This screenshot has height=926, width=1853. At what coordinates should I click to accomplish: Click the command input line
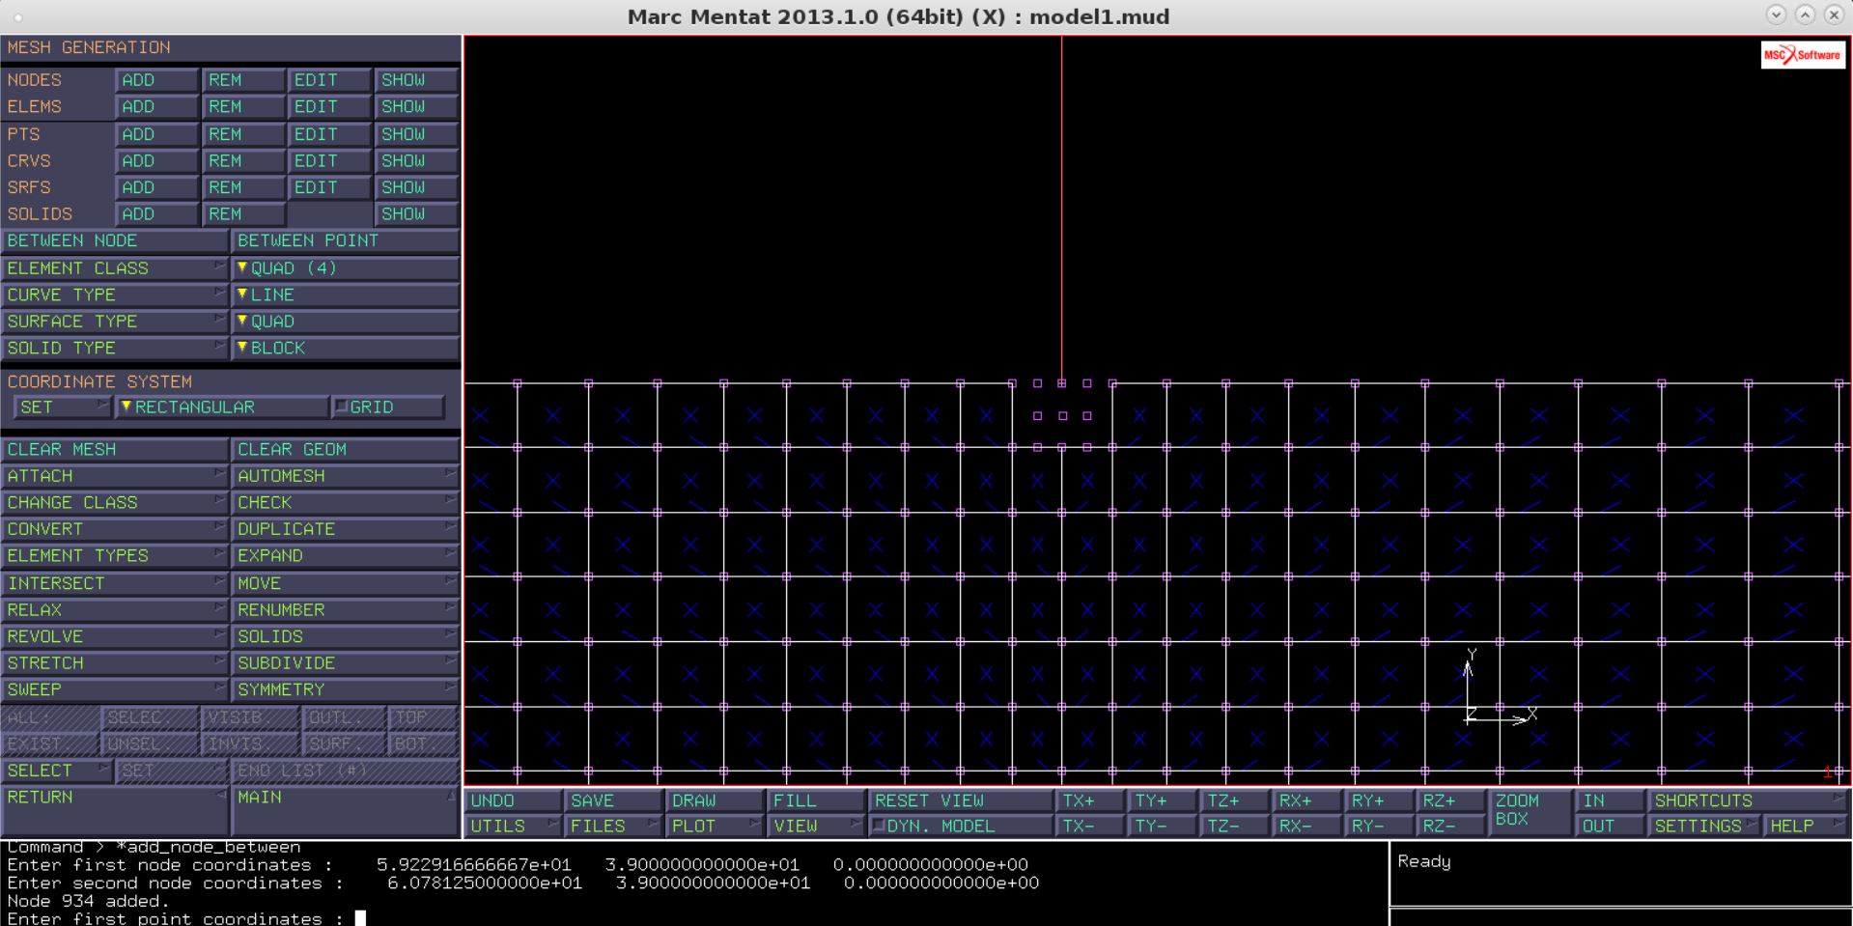tap(693, 918)
